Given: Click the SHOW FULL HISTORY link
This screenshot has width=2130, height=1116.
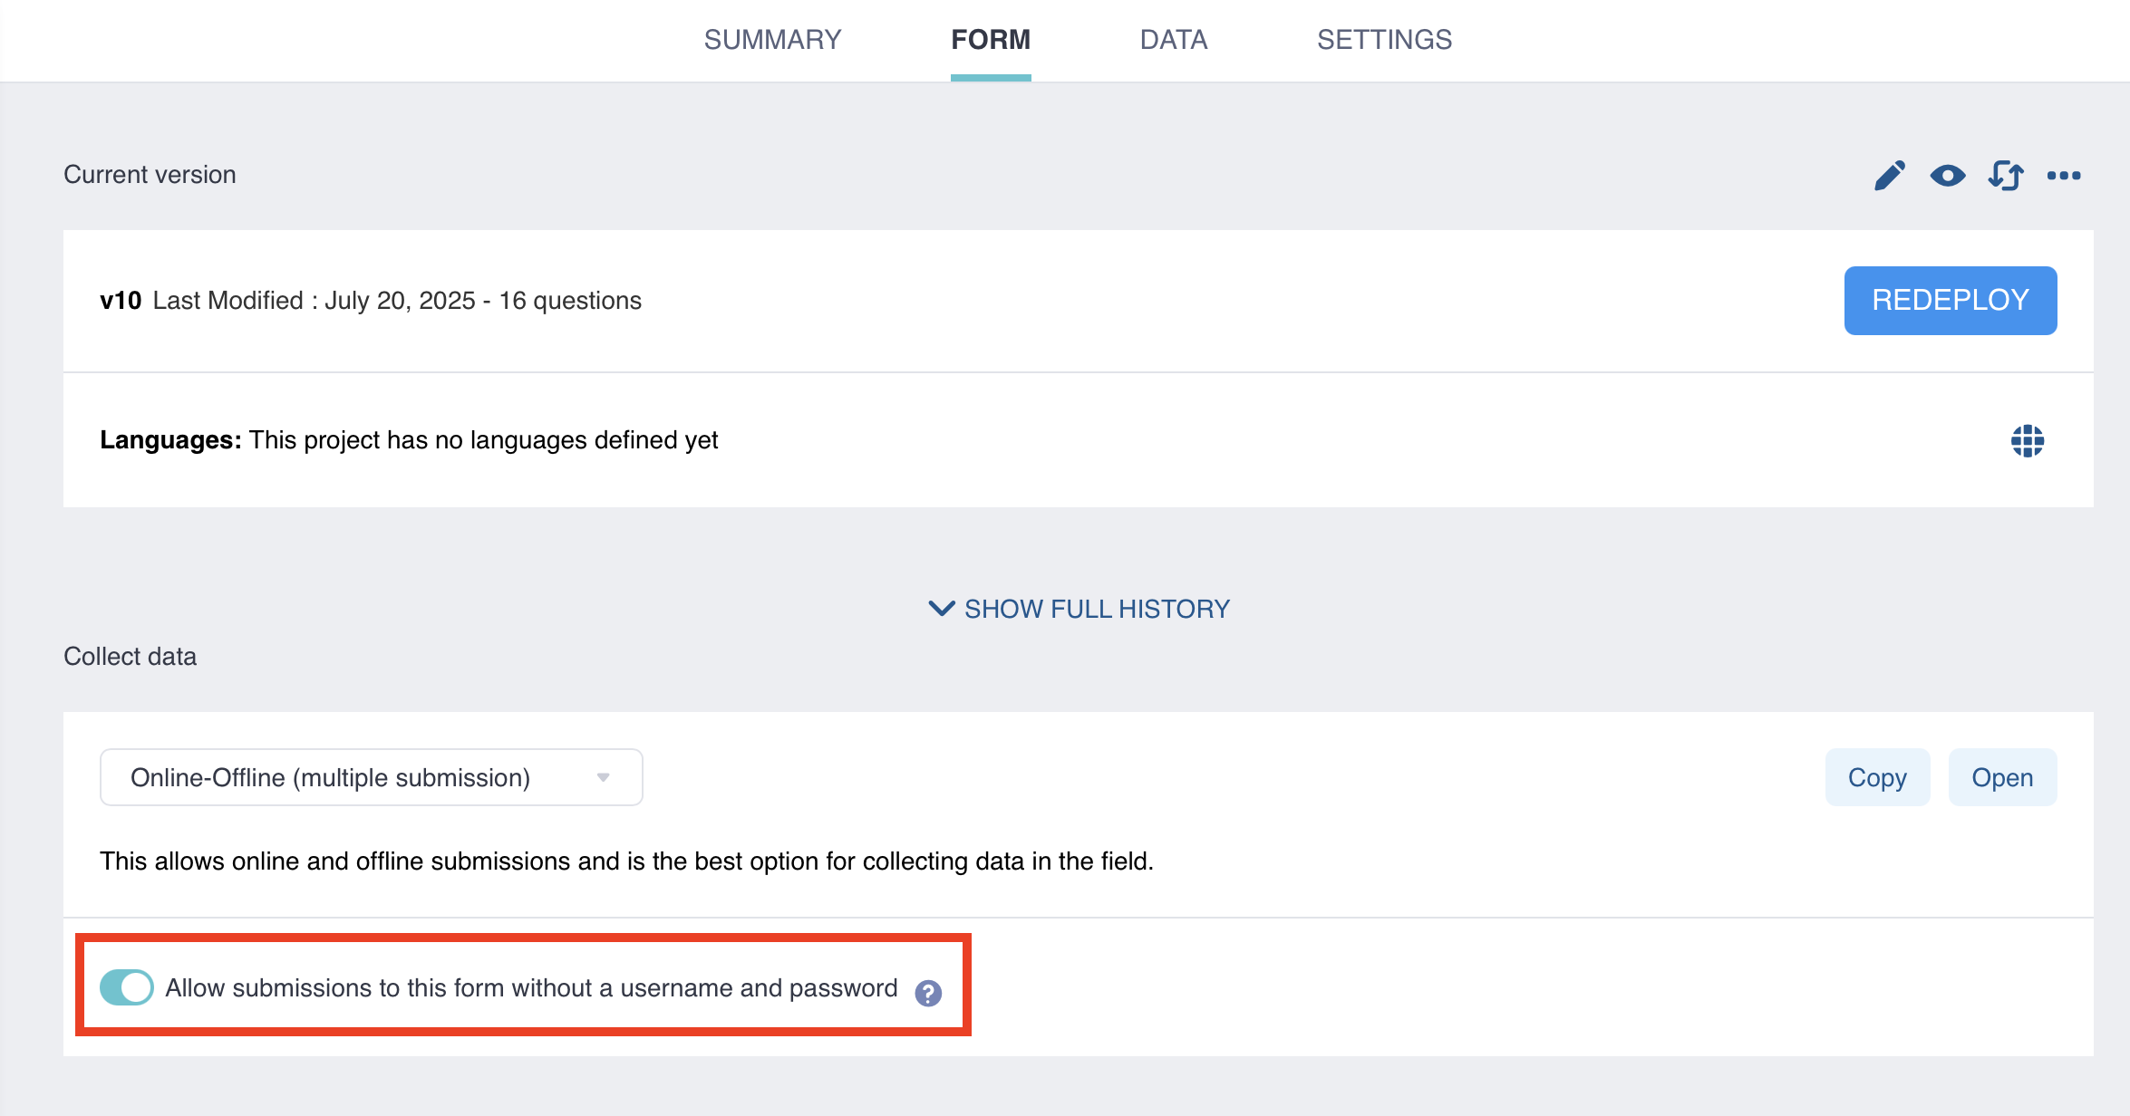Looking at the screenshot, I should [x=1097, y=609].
